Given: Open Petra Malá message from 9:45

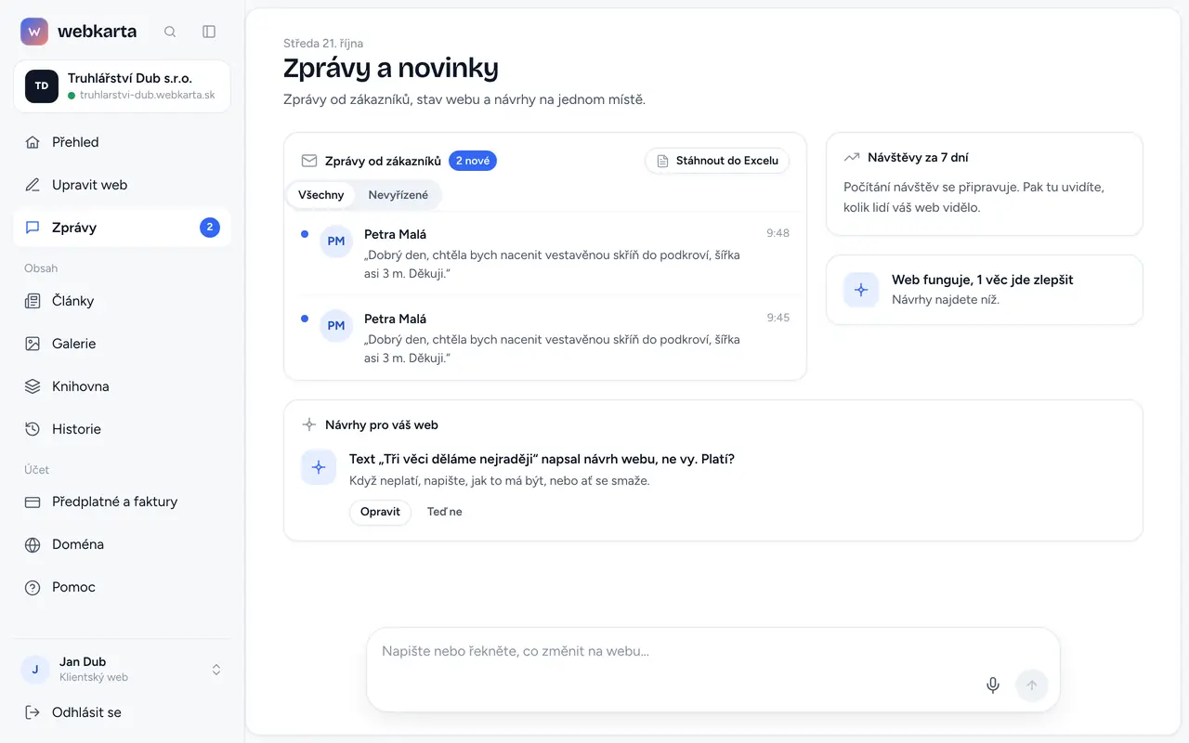Looking at the screenshot, I should click(x=545, y=338).
